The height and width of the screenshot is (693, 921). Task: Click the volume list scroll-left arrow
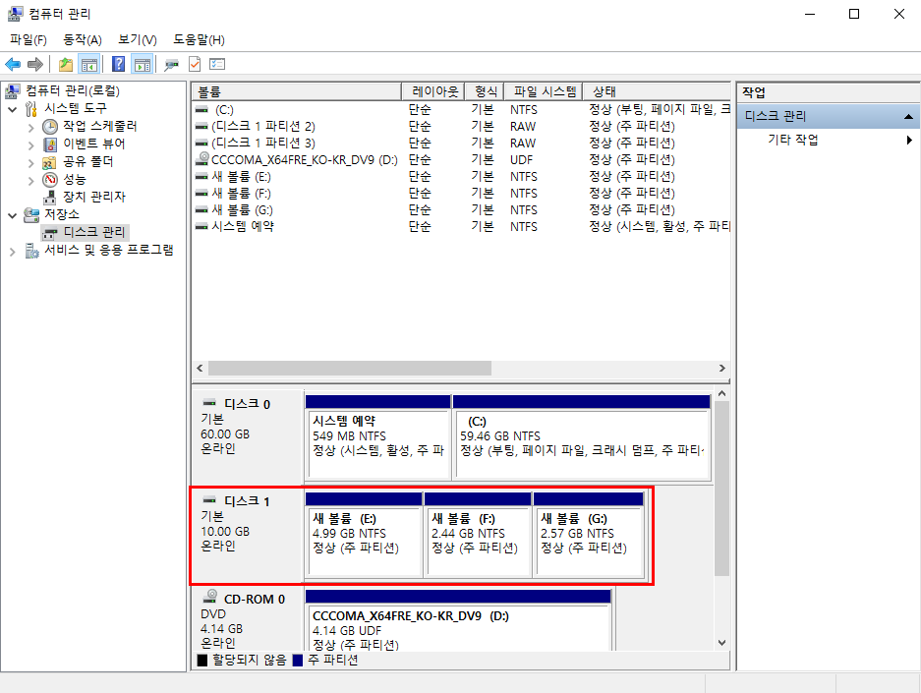point(200,369)
